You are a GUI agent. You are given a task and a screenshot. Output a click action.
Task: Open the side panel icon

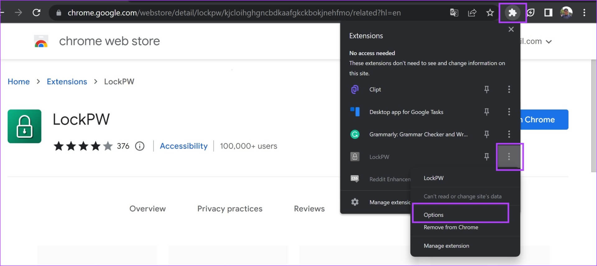548,13
